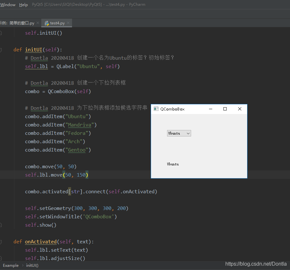This screenshot has height=270, width=290.
Task: Select Example in the breadcrumb bar
Action: tap(11, 266)
